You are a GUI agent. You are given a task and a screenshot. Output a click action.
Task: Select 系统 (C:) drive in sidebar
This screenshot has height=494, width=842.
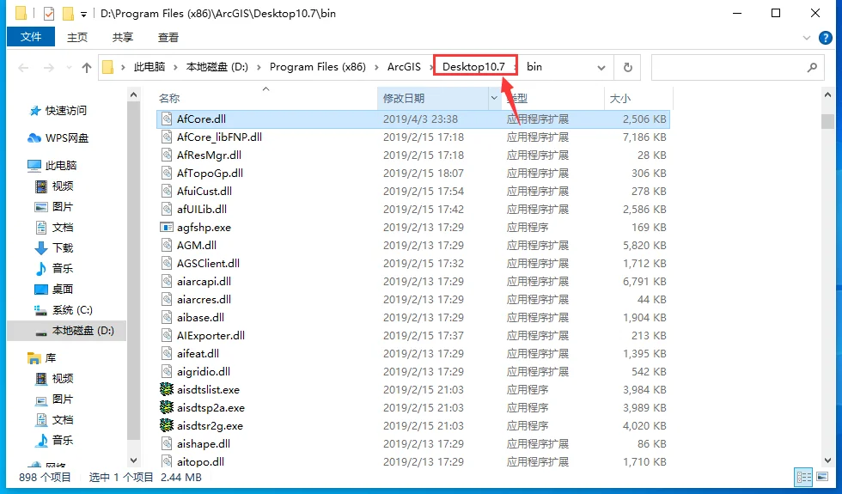point(64,310)
